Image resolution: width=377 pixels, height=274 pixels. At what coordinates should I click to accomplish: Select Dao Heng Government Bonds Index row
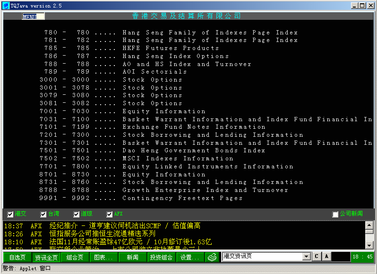coord(152,150)
